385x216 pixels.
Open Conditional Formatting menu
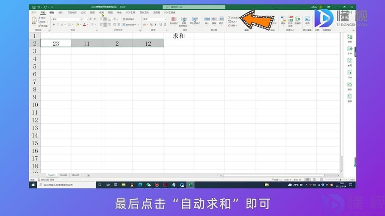174,21
